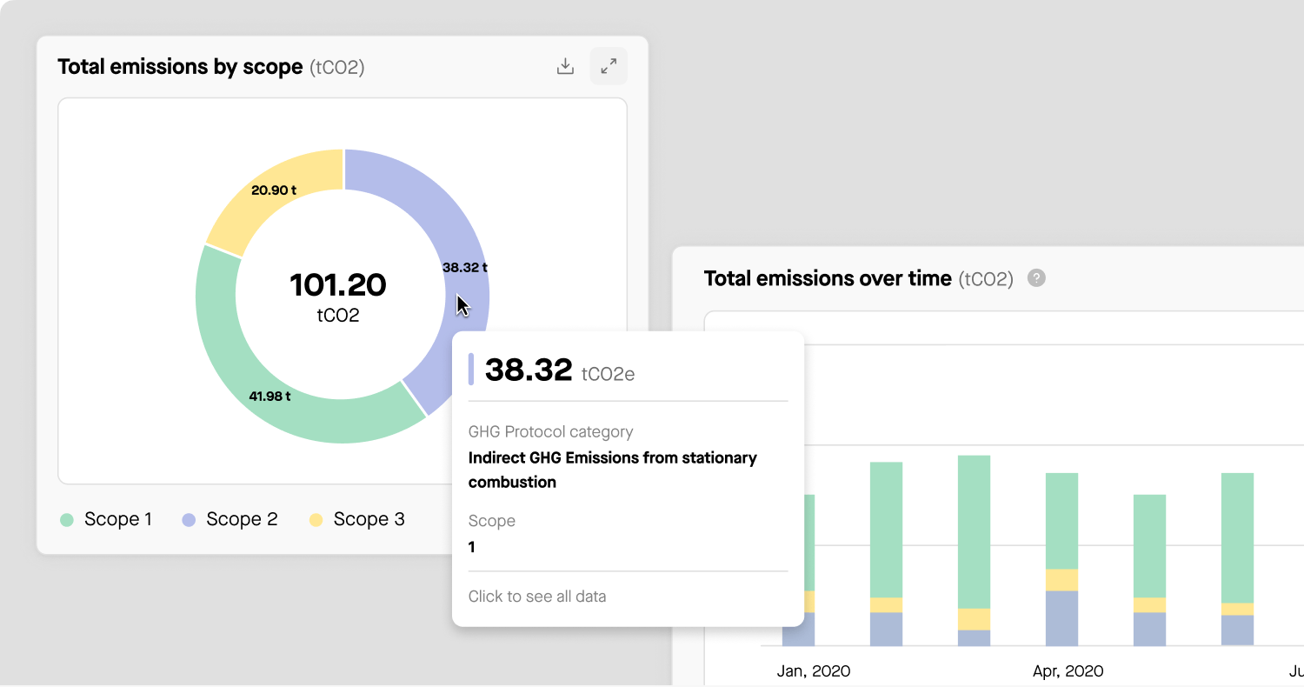
Task: Click the Jan, 2020 axis label
Action: coord(813,671)
